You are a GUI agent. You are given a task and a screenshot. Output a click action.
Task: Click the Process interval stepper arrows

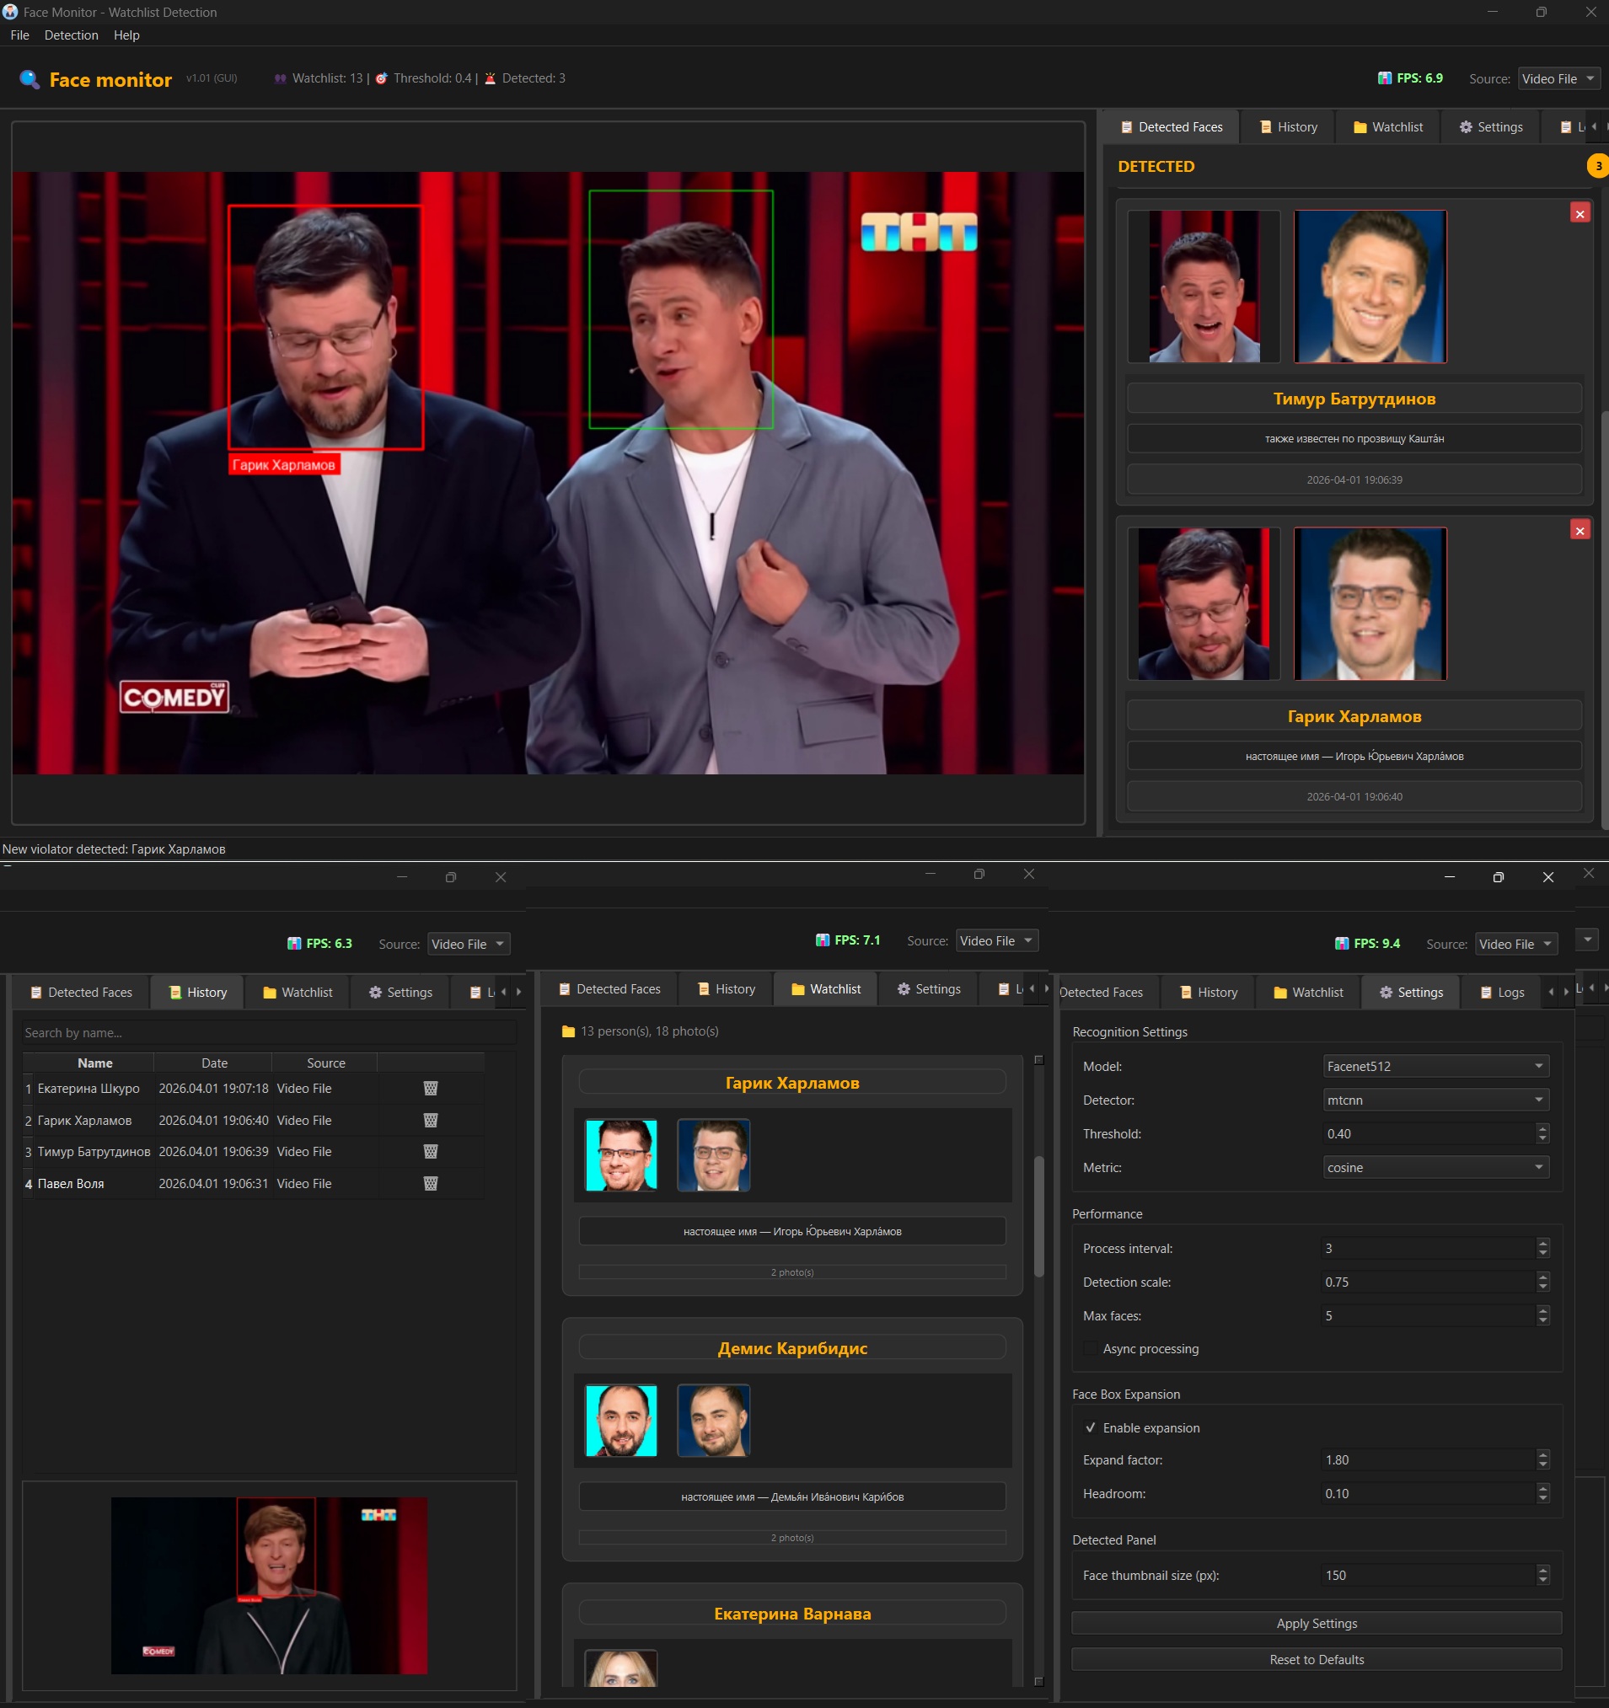tap(1542, 1249)
